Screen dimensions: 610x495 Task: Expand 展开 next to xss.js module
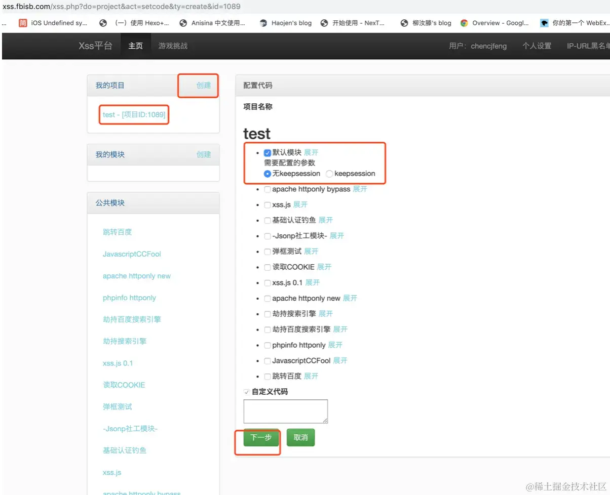point(300,204)
